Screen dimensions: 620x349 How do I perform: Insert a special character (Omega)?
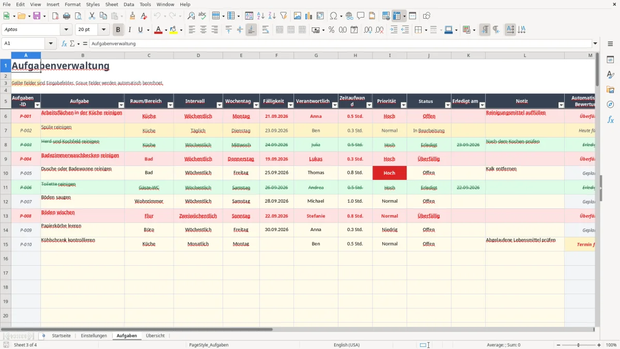pos(333,16)
